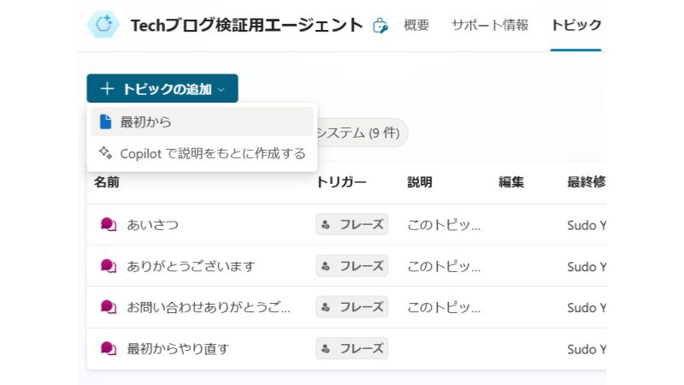
Task: Sort by the 名前 column header
Action: tap(107, 182)
